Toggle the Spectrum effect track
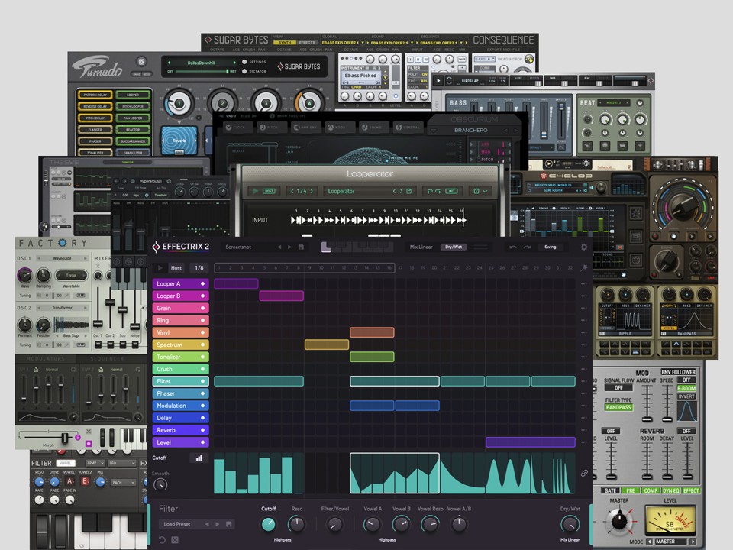Viewport: 733px width, 550px height. pyautogui.click(x=202, y=345)
